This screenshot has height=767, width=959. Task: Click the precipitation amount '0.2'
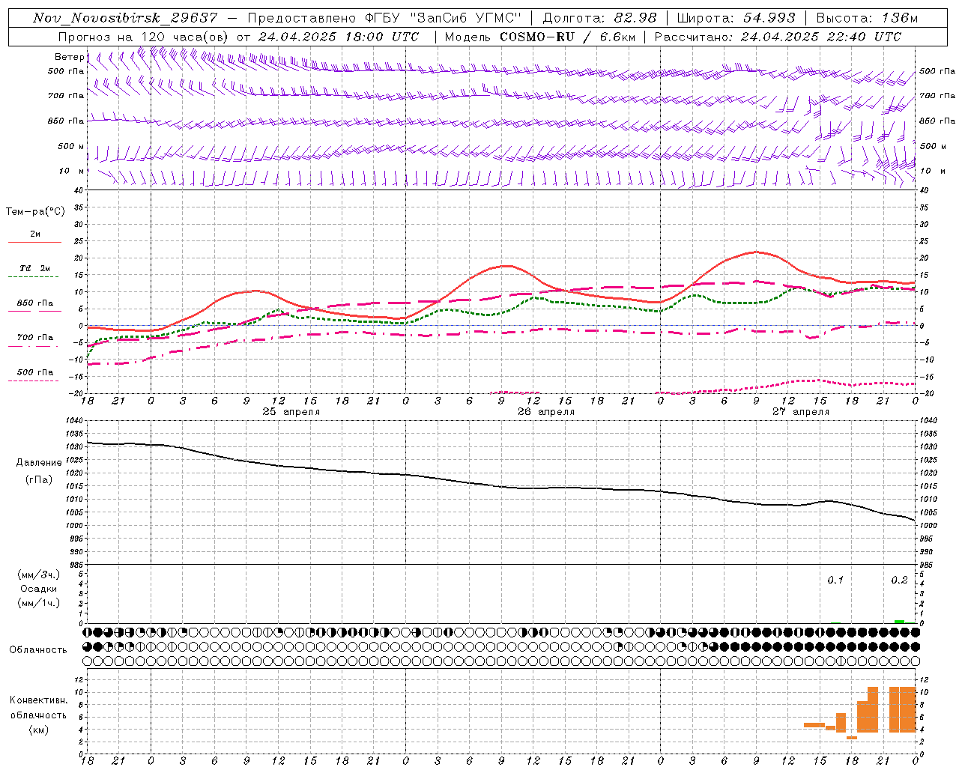[899, 580]
